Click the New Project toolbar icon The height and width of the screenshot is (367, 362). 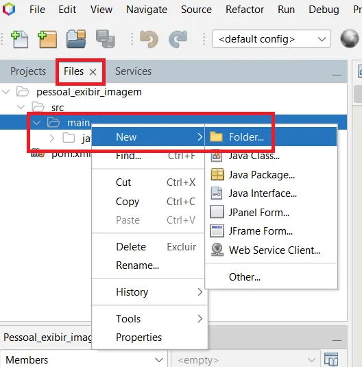coord(47,39)
